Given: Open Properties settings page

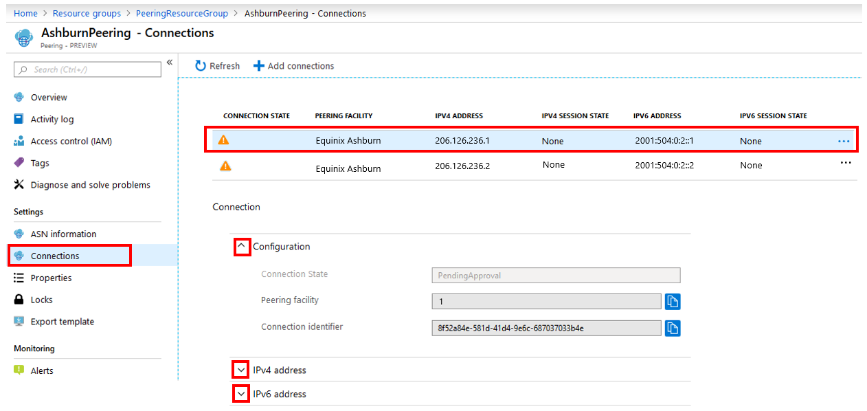Looking at the screenshot, I should pos(52,278).
